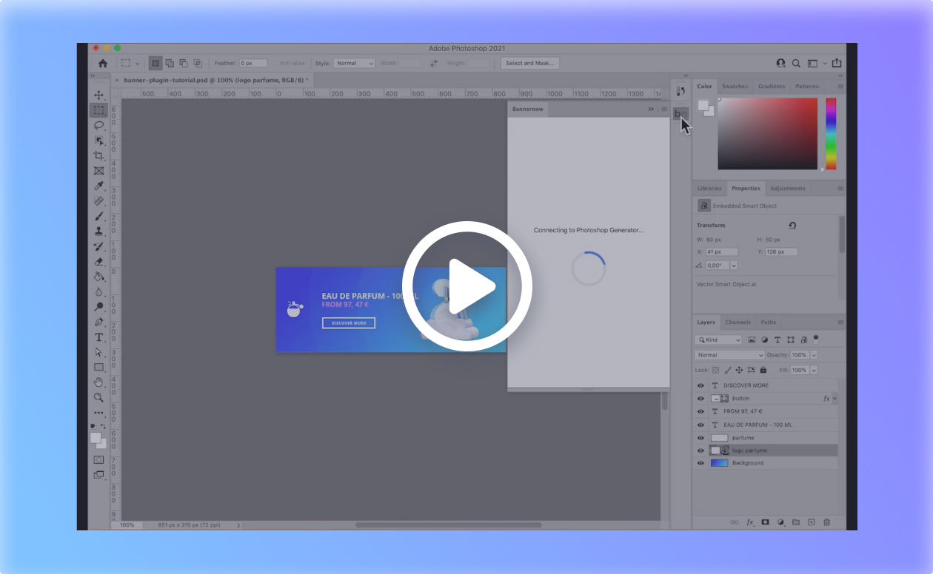
Task: Select the Move tool
Action: 98,95
